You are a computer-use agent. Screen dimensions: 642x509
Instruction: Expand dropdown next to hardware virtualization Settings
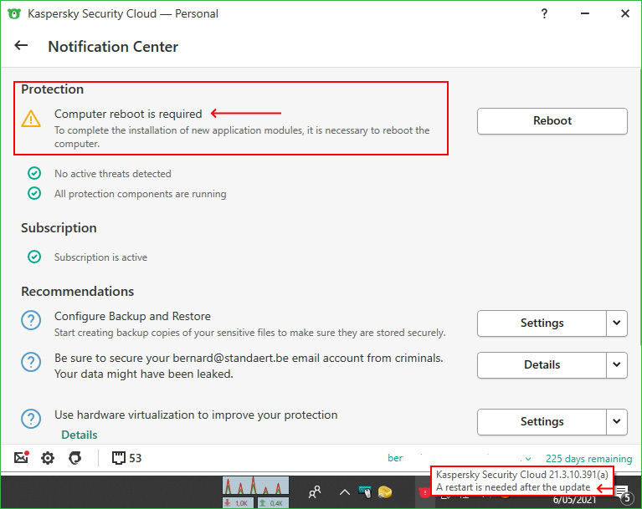click(617, 421)
